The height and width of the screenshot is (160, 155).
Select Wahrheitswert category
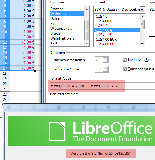tap(67, 38)
